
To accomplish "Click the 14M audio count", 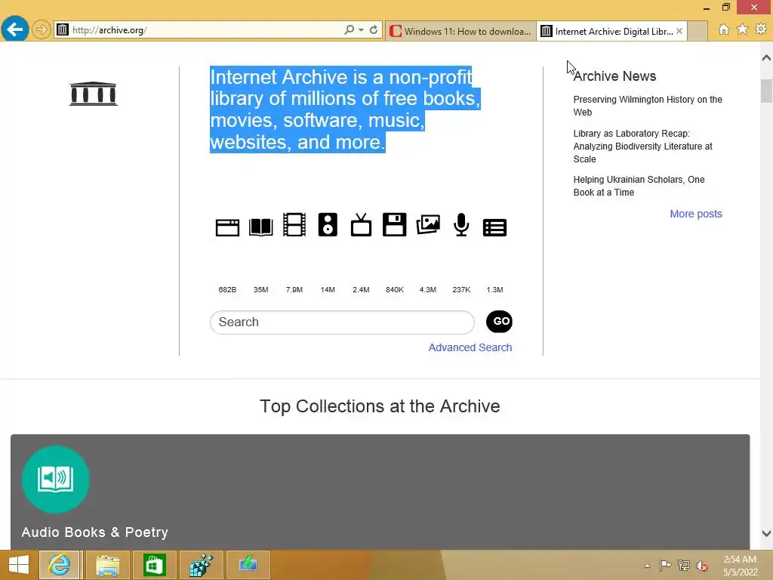I will point(328,289).
